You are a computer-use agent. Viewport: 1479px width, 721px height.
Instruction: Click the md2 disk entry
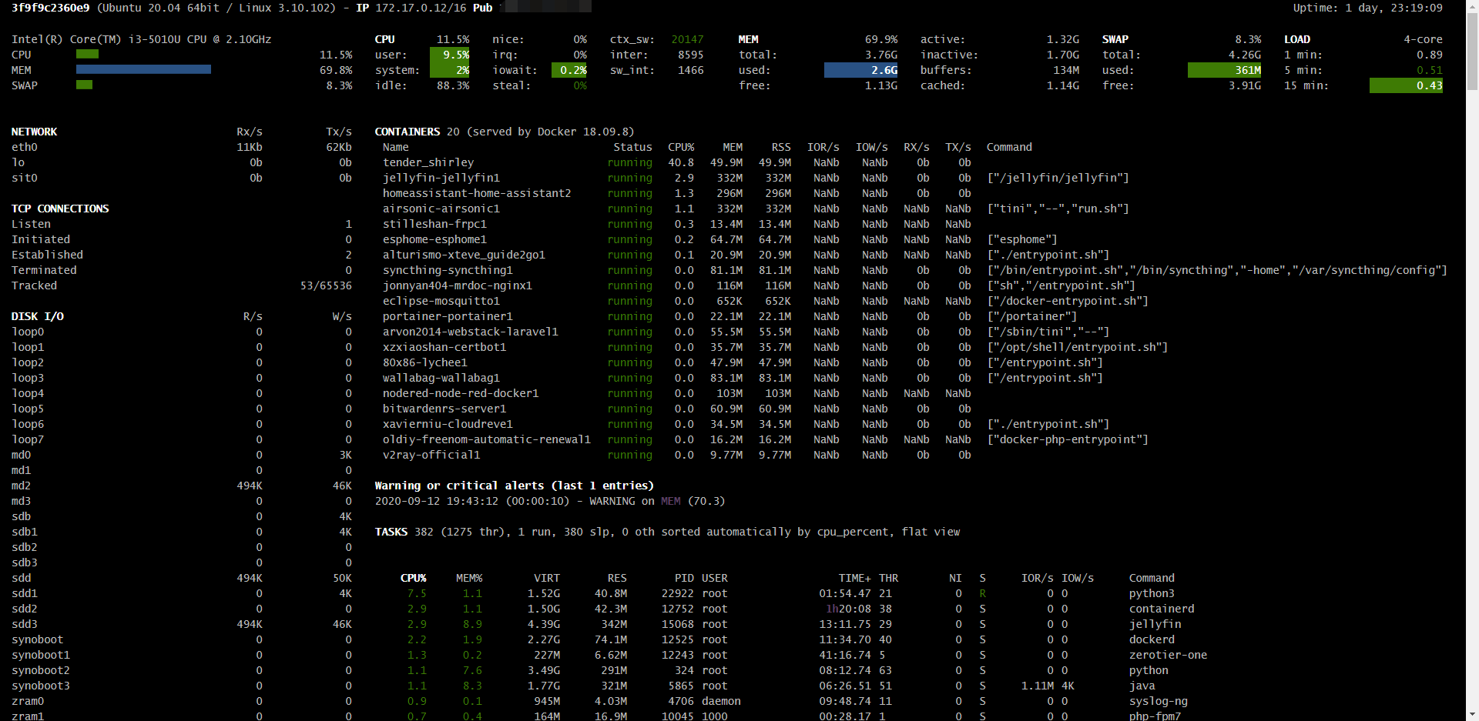[21, 486]
